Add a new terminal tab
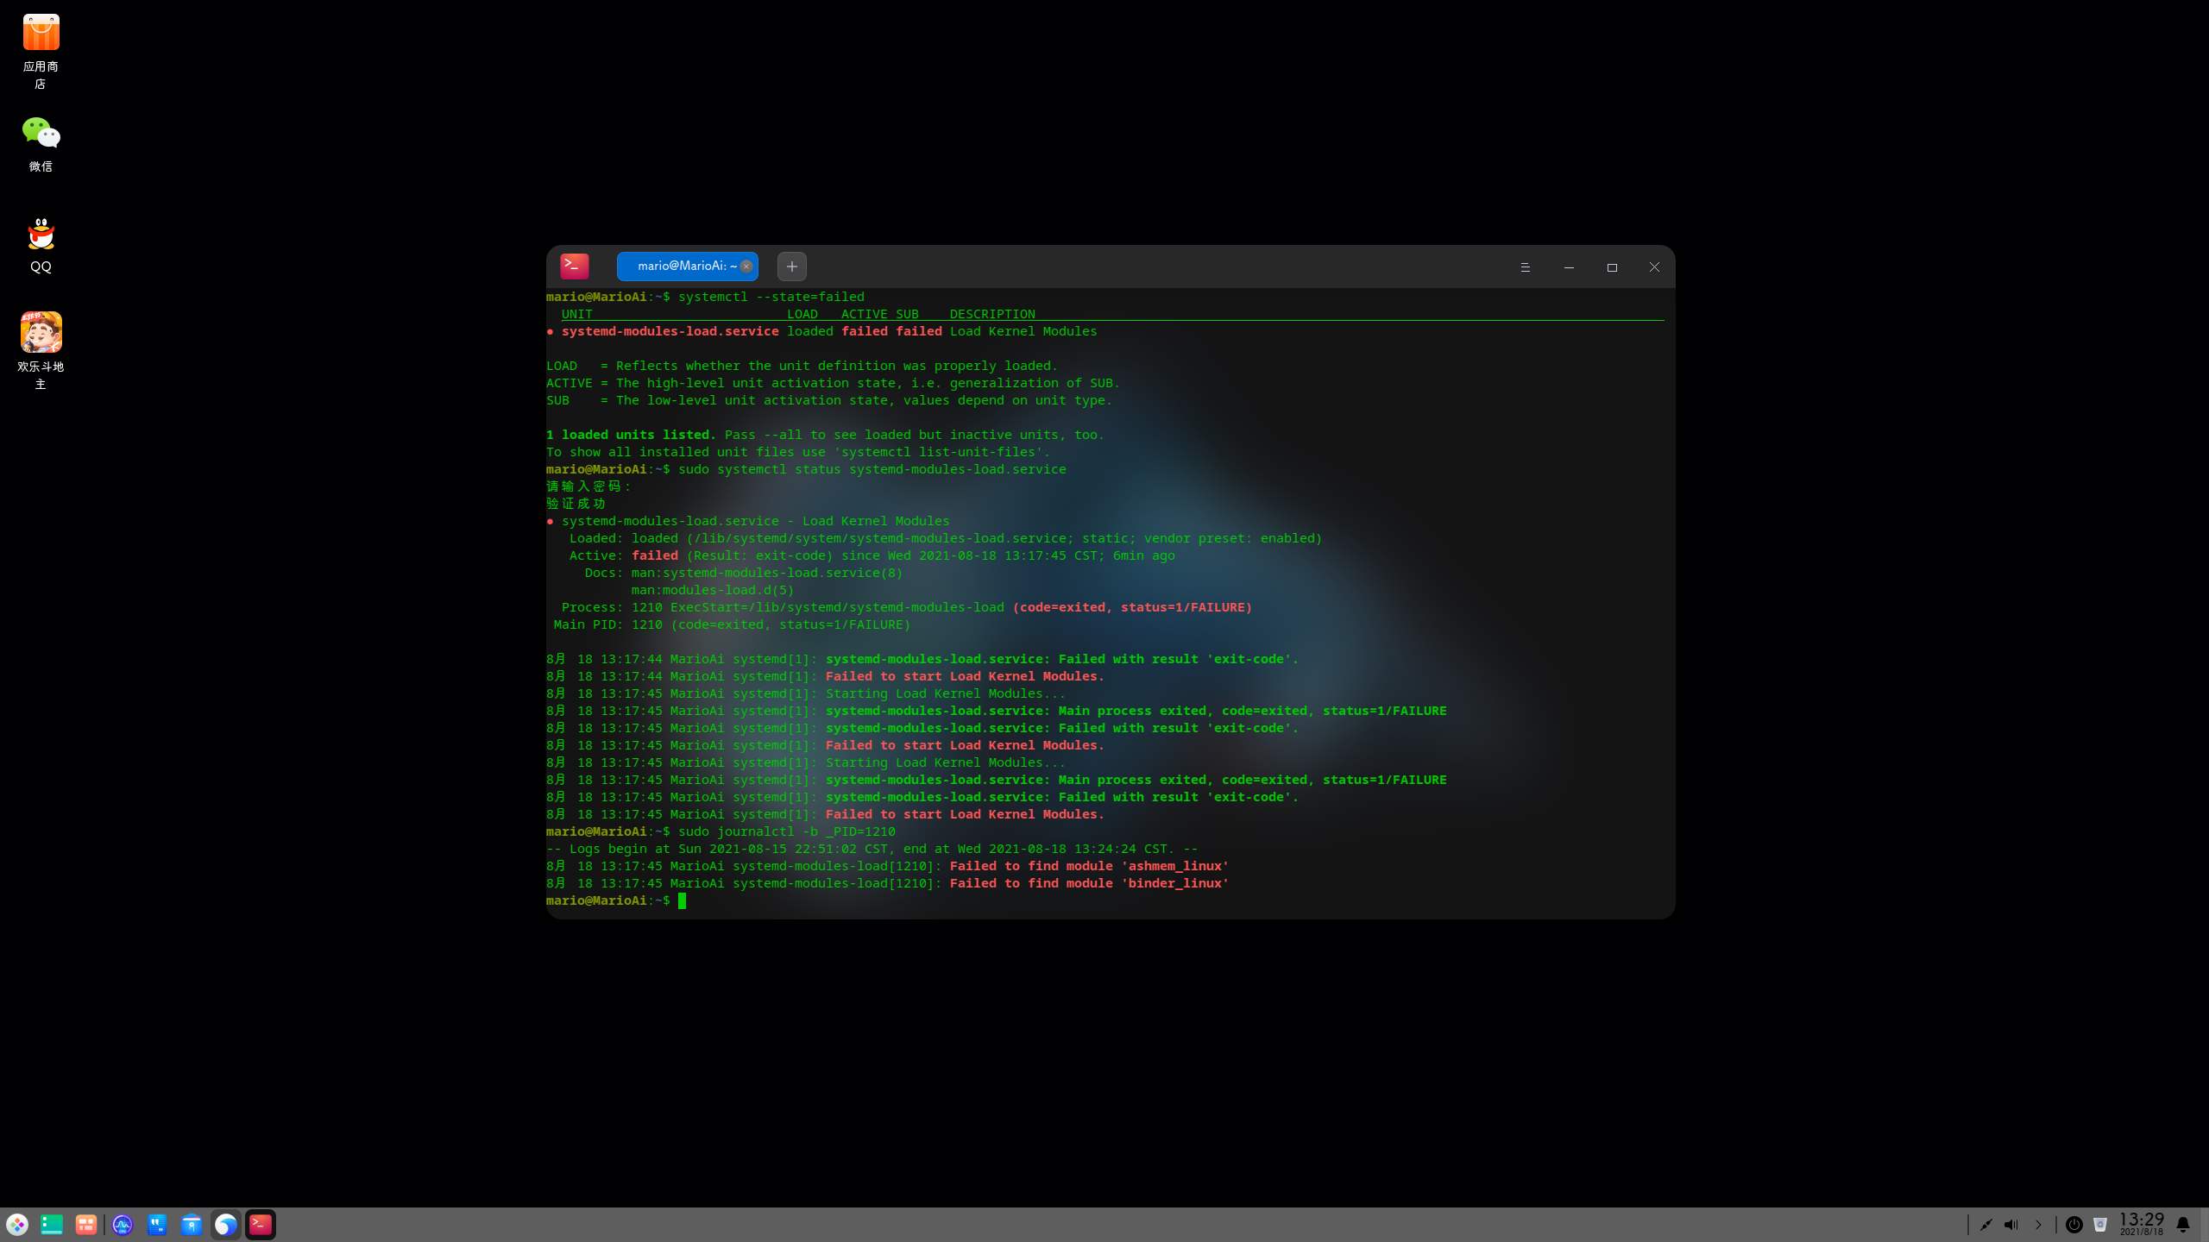Viewport: 2209px width, 1242px height. coord(791,267)
